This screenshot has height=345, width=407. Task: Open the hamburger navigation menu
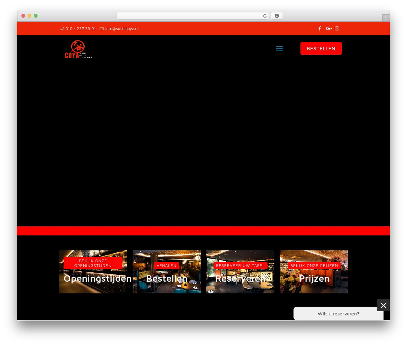pyautogui.click(x=279, y=48)
